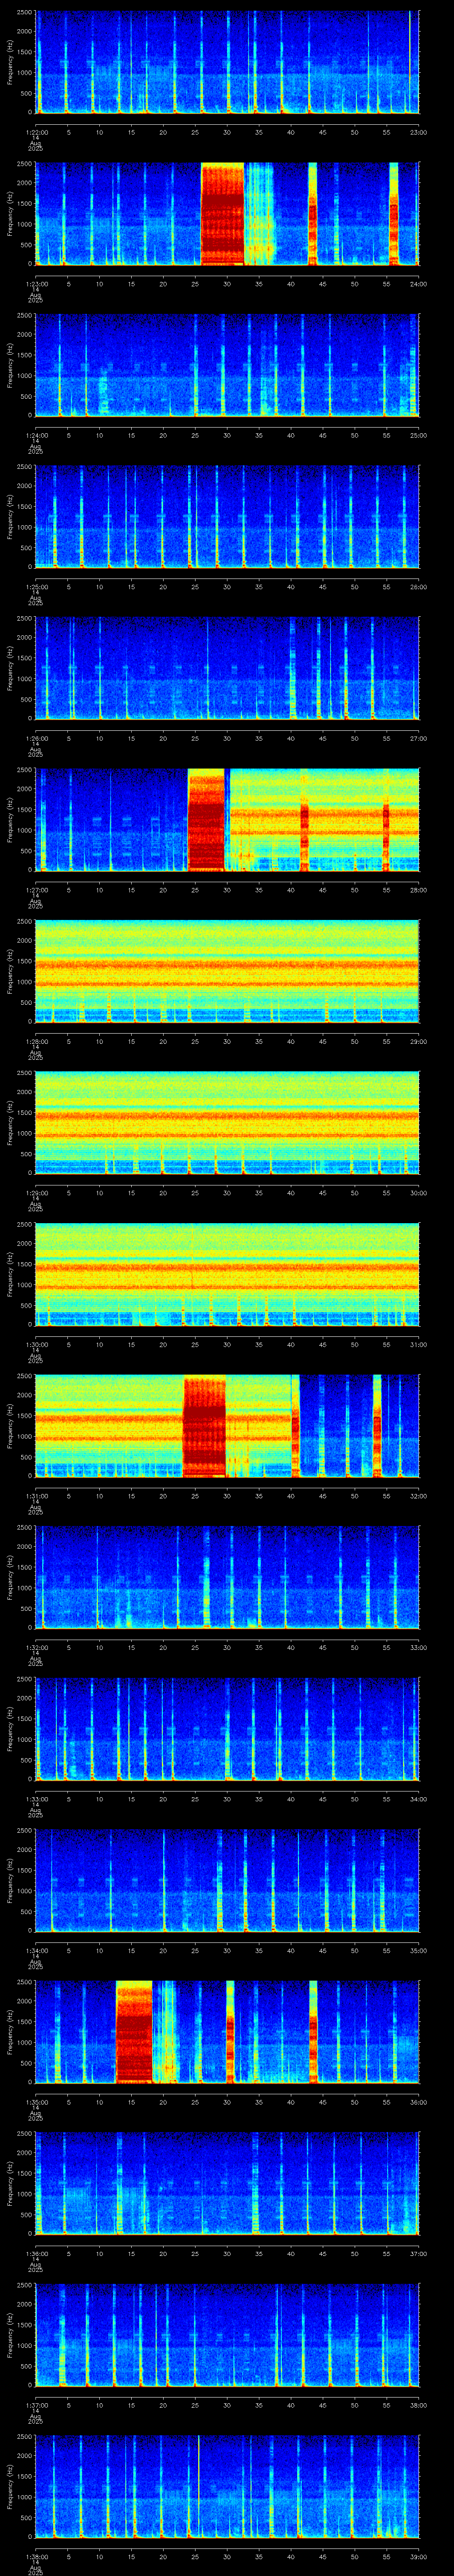The width and height of the screenshot is (454, 2576).
Task: Select the spectrogram plot beginning at 1:28:00
Action: coord(227,971)
